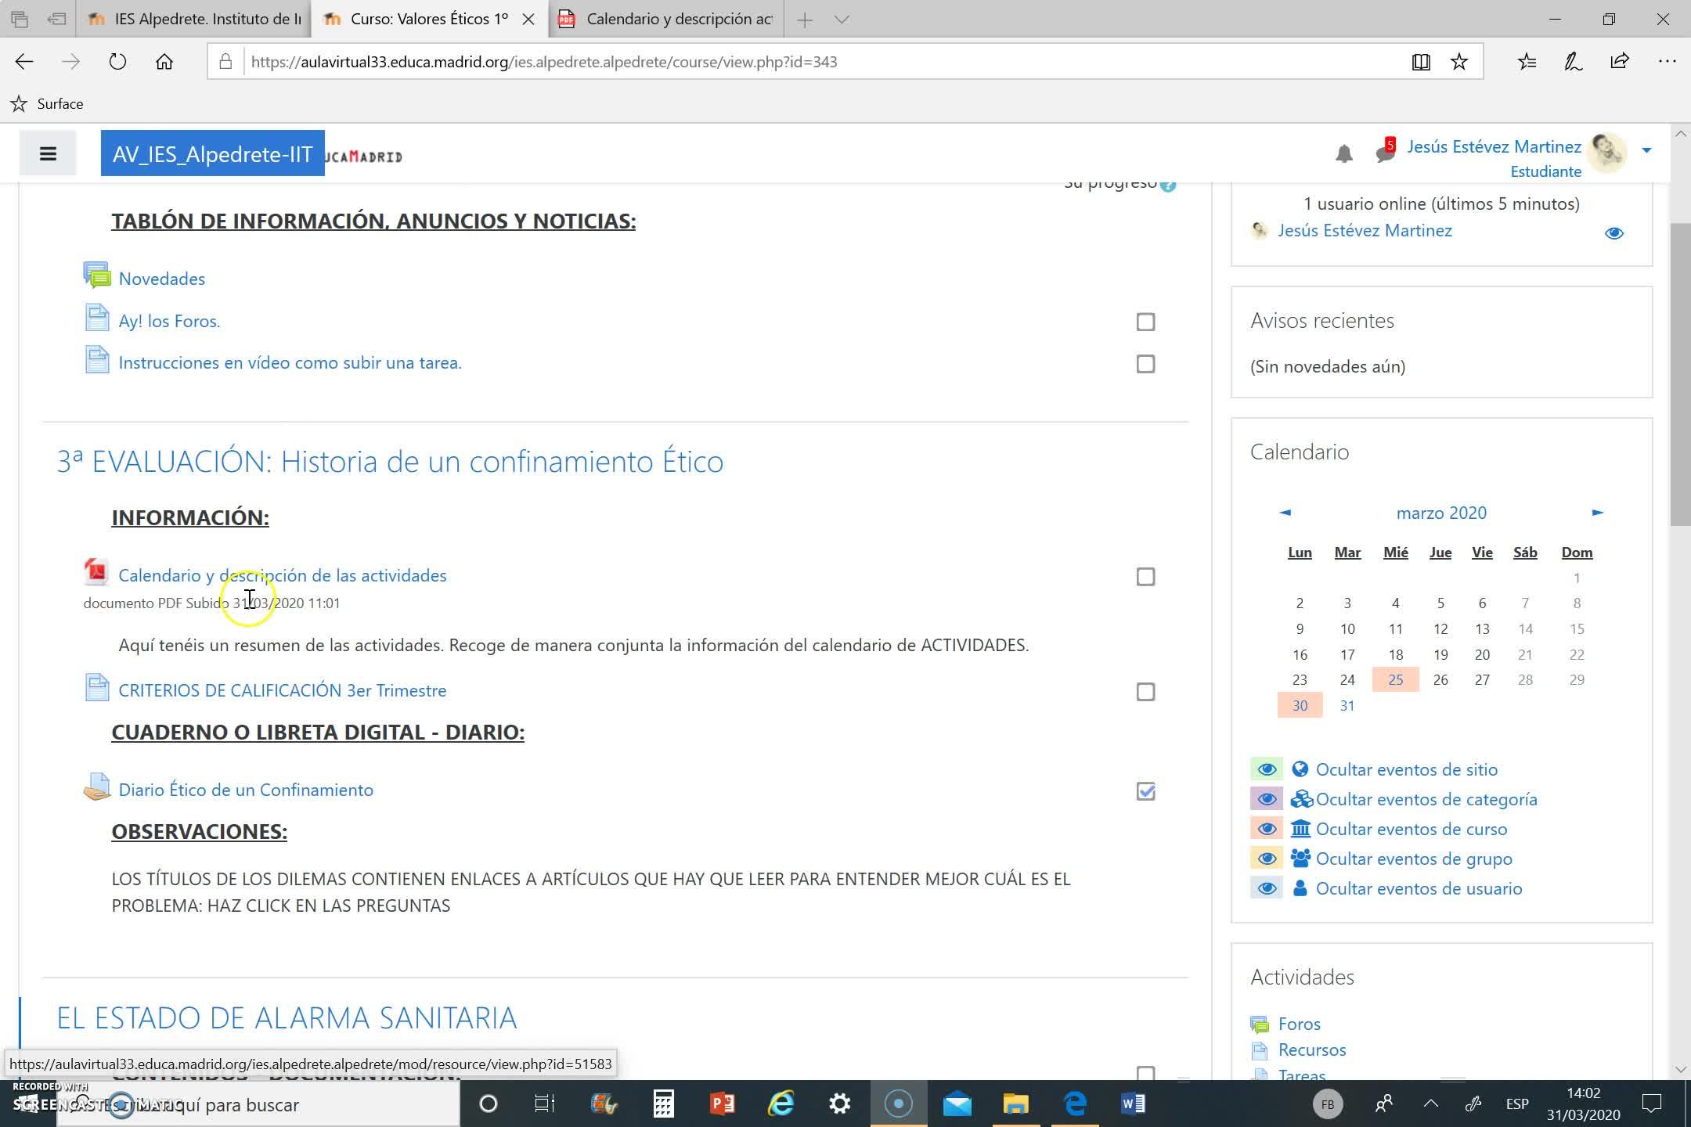Open the notifications bell icon
The width and height of the screenshot is (1691, 1127).
click(x=1343, y=154)
